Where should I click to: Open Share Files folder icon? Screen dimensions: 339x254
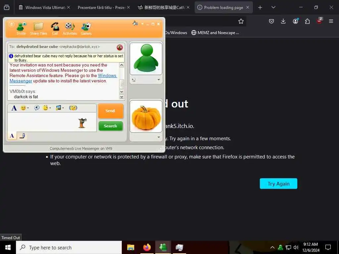38,29
